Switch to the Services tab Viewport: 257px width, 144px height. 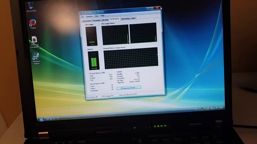(x=105, y=20)
